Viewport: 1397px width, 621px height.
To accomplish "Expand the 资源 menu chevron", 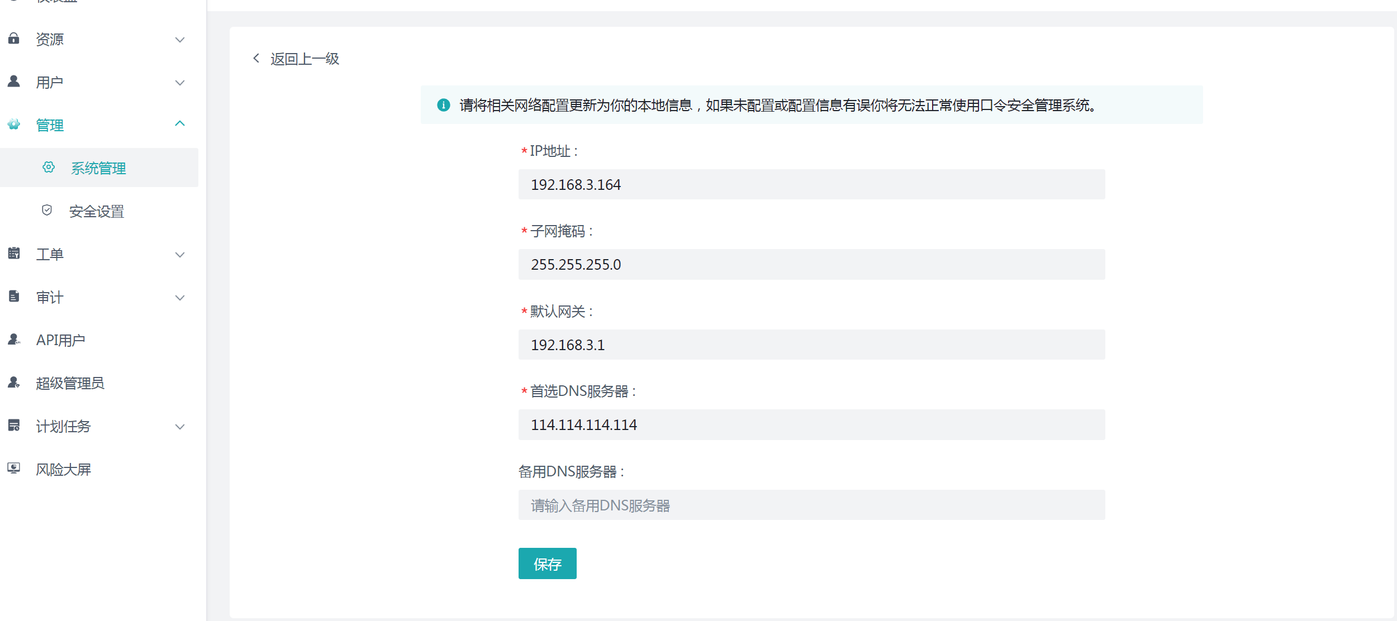I will (x=180, y=40).
